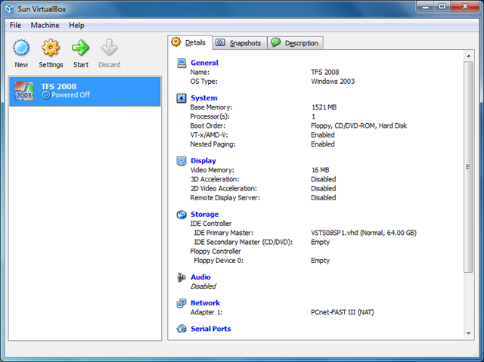Image resolution: width=484 pixels, height=362 pixels.
Task: Click the 2D Video Acceleration label
Action: pos(224,189)
